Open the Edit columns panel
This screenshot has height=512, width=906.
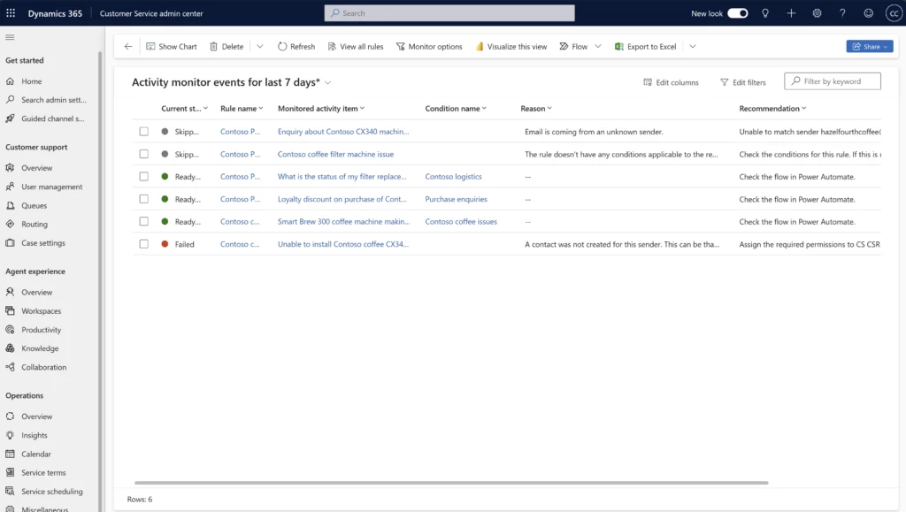pos(670,81)
